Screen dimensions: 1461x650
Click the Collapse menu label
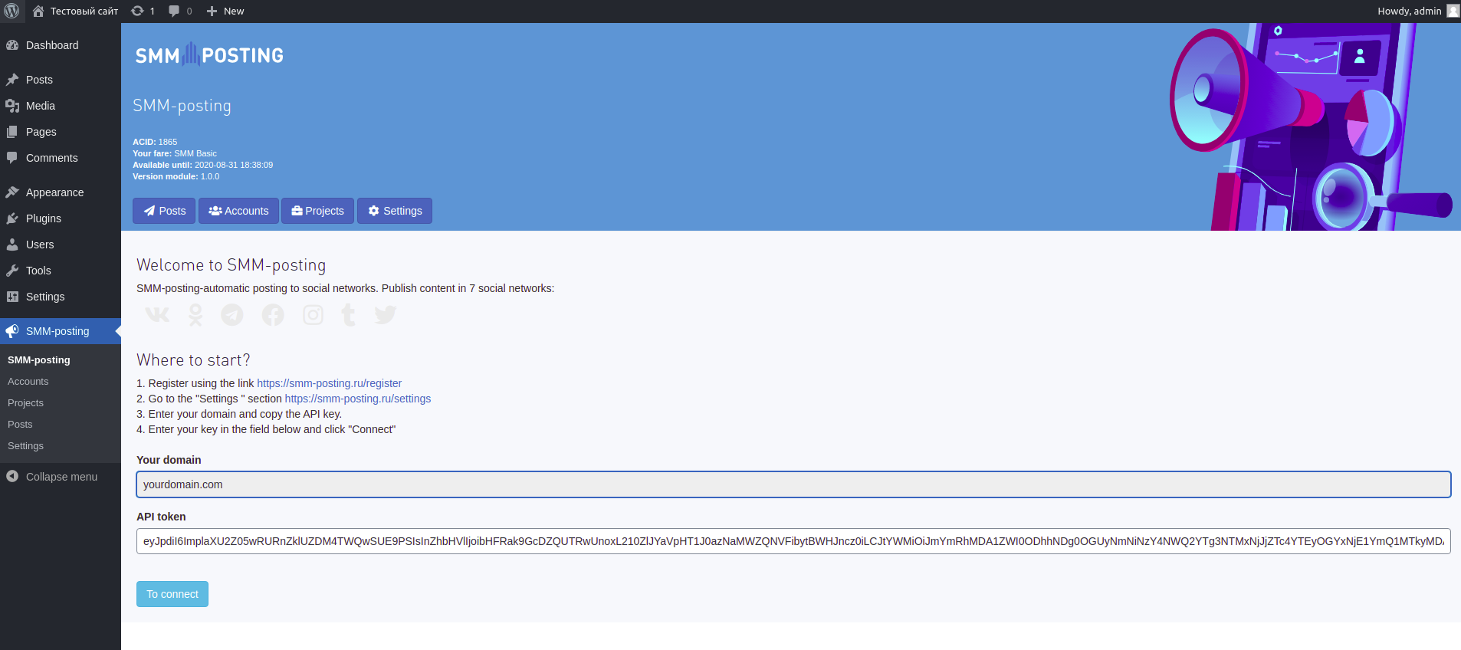(61, 477)
